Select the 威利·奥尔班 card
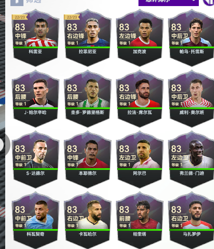Image resolution: width=214 pixels, height=249 pixels. 191,99
